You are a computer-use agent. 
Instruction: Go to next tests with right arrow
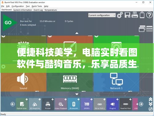141,104
